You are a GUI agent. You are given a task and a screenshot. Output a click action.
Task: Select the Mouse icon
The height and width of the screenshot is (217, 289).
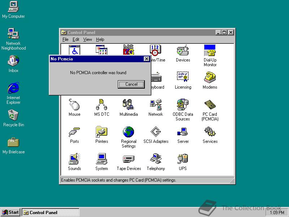[74, 105]
